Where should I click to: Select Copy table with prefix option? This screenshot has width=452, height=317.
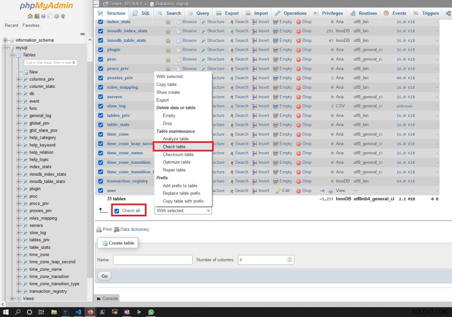(183, 201)
